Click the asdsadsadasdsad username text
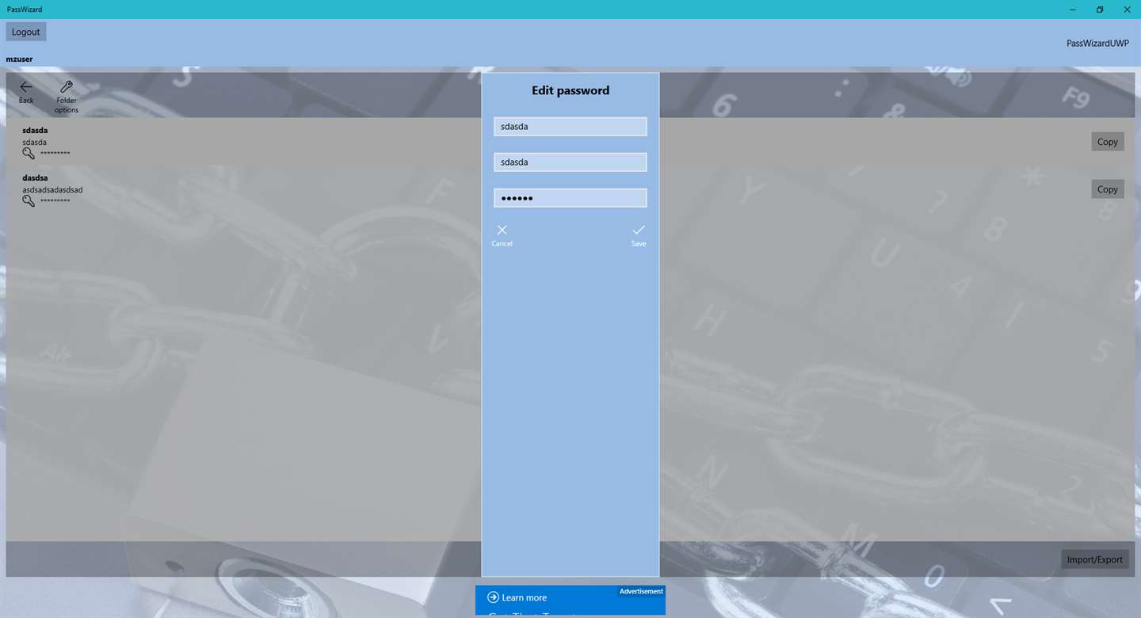This screenshot has width=1141, height=618. pos(52,190)
